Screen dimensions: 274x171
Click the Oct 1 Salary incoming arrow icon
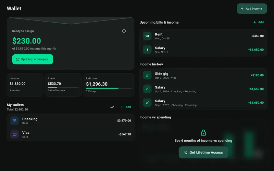pos(147,89)
